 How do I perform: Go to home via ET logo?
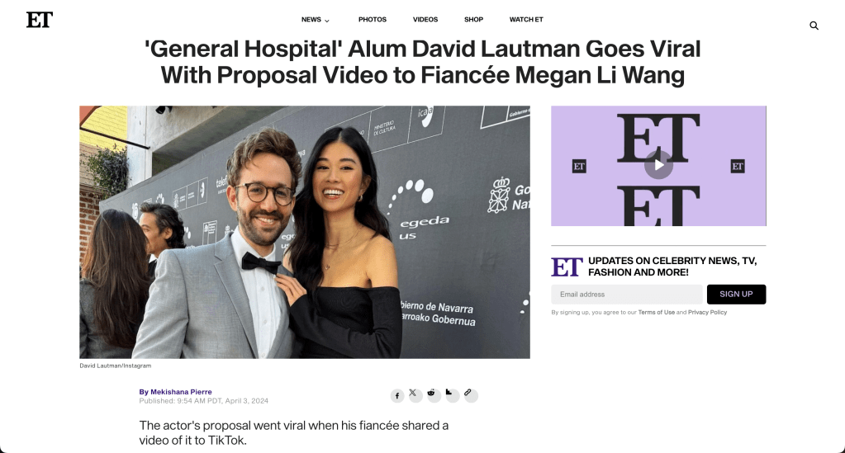click(40, 20)
